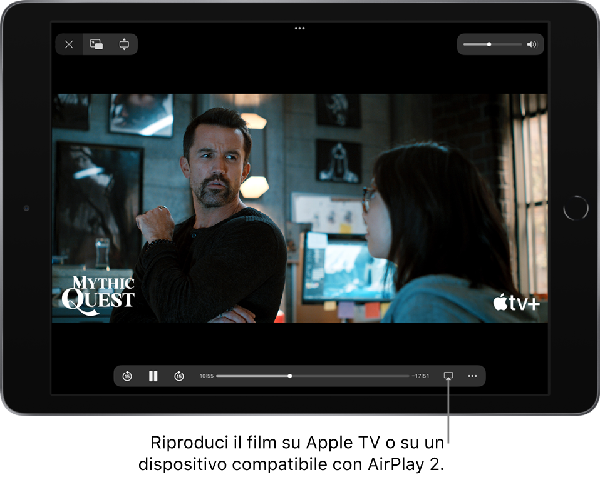Image resolution: width=600 pixels, height=477 pixels.
Task: Open the AirPlay device picker
Action: [448, 376]
